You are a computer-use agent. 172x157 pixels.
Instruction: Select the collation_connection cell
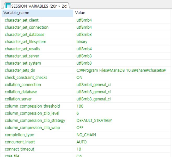pyautogui.click(x=37, y=85)
